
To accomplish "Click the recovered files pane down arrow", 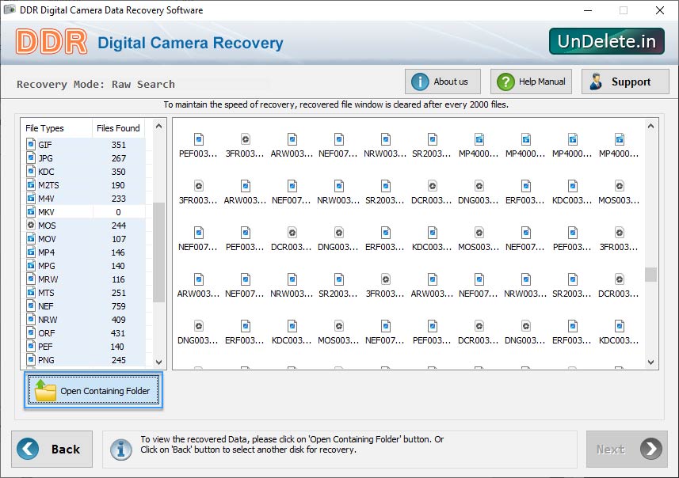I will coord(650,362).
